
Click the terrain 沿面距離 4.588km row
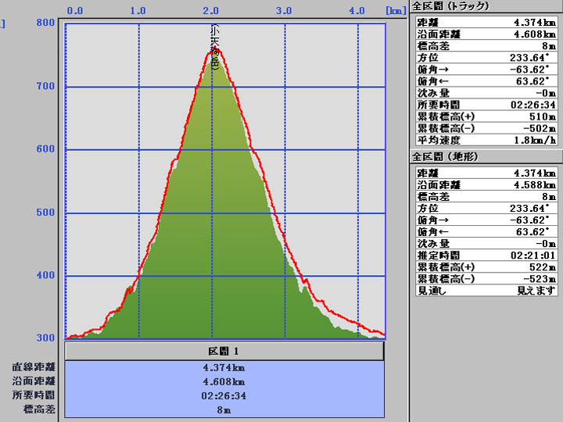(484, 184)
